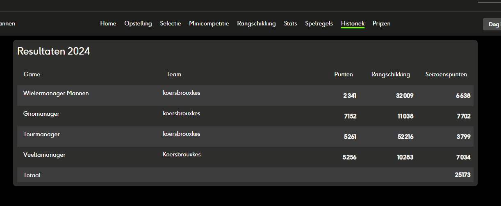Click the Team column header

174,74
